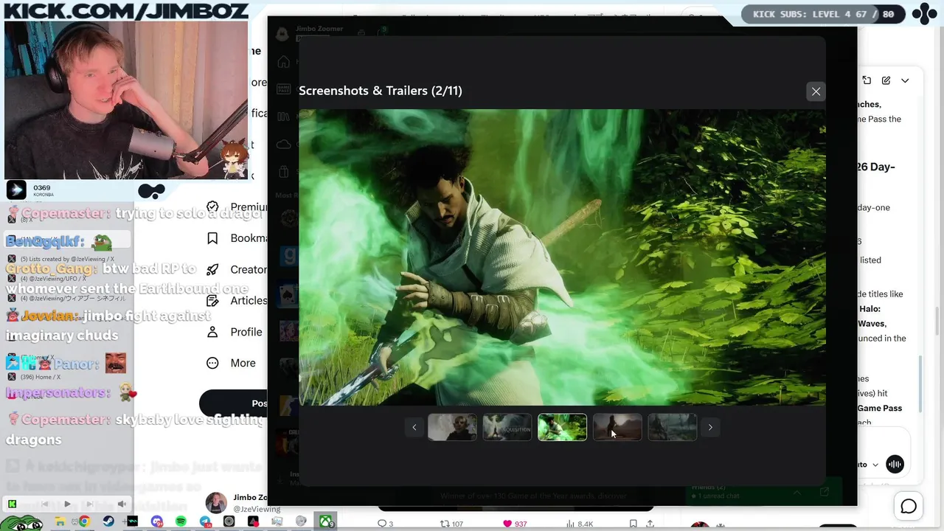Collapse the Grok panel chevron
This screenshot has height=531, width=944.
[x=905, y=80]
